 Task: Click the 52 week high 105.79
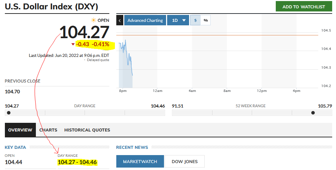click(x=325, y=106)
